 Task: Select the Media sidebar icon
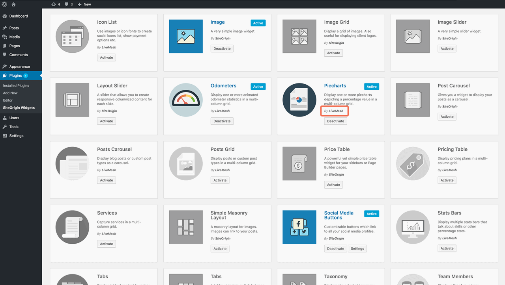6,37
